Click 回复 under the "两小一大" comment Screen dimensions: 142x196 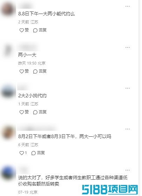pyautogui.click(x=40, y=71)
